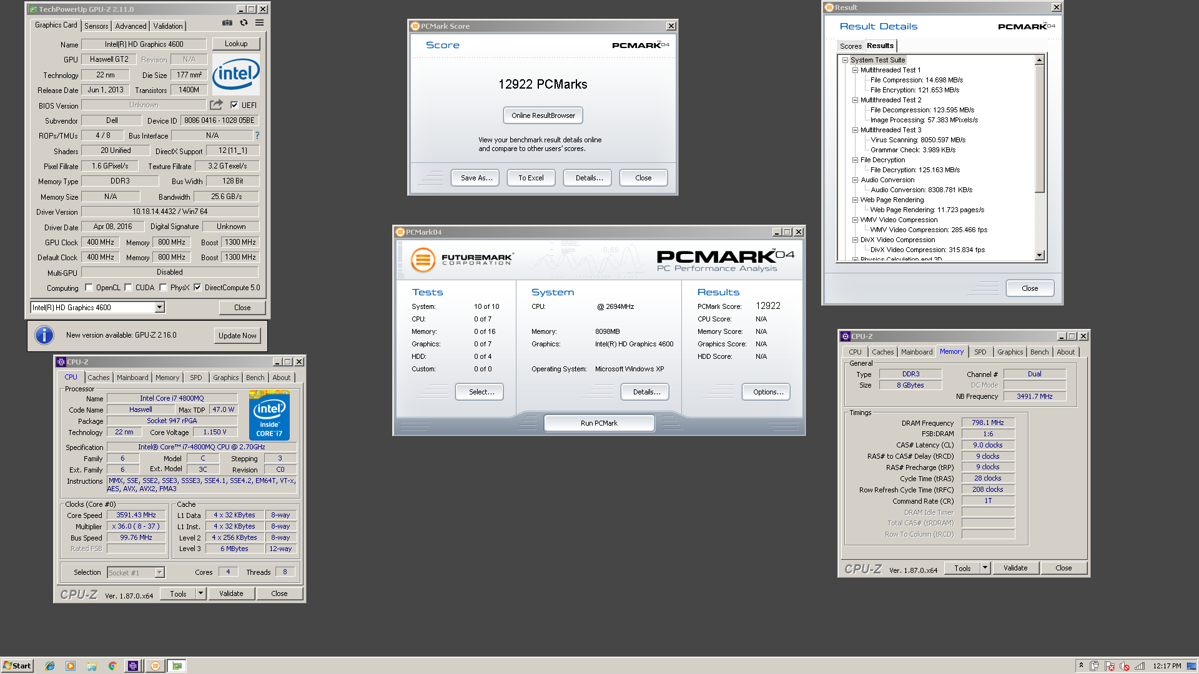Refresh GPU-Z data with the refresh icon

click(244, 23)
